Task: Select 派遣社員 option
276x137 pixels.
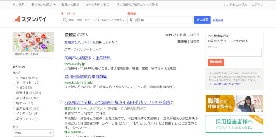Action: click(14, 93)
